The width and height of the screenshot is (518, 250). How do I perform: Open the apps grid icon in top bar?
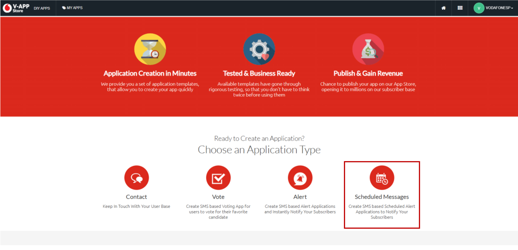pyautogui.click(x=460, y=8)
